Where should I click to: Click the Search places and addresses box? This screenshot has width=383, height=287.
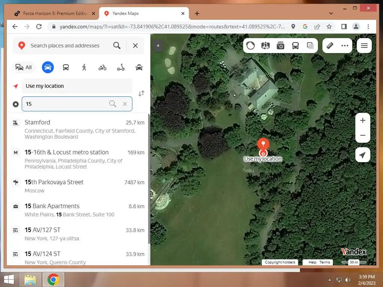tap(69, 46)
